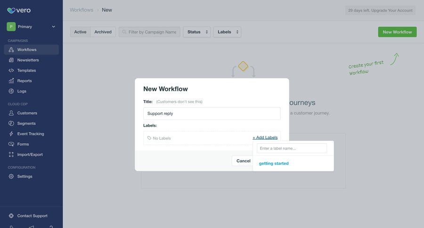Click the label name input field
Screen dimensions: 424x228
click(x=292, y=148)
